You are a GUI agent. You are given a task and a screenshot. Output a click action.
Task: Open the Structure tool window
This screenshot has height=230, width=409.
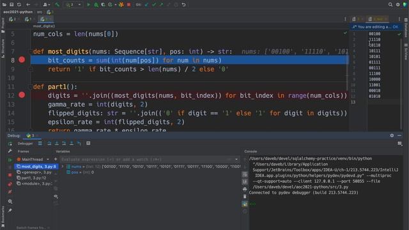click(3, 49)
